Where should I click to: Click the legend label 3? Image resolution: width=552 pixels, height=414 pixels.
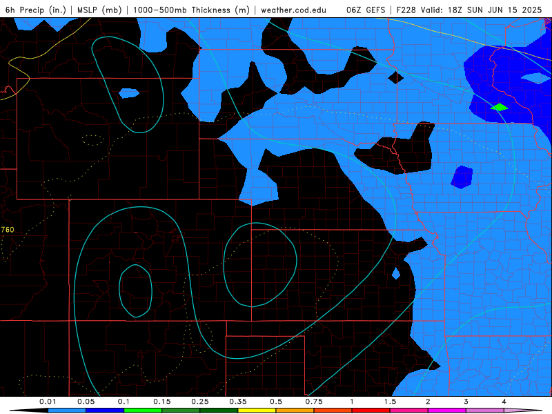coord(466,402)
